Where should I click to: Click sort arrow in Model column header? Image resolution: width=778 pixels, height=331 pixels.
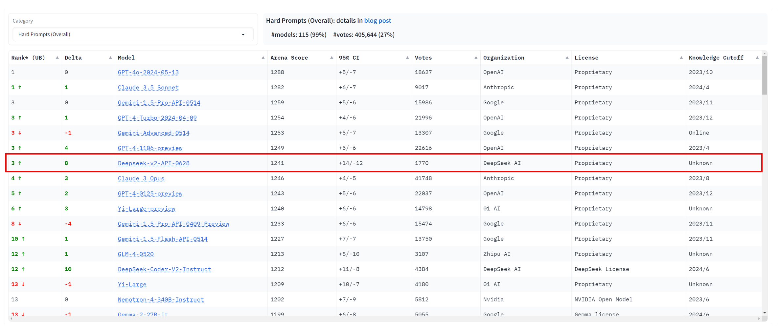(263, 58)
